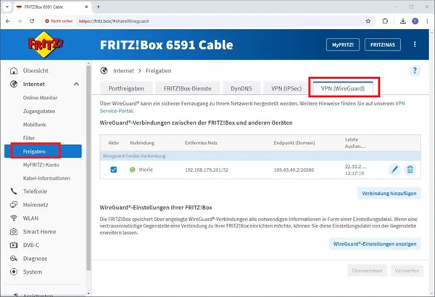Switch to the DynDNS tab
The width and height of the screenshot is (435, 297).
pyautogui.click(x=241, y=88)
